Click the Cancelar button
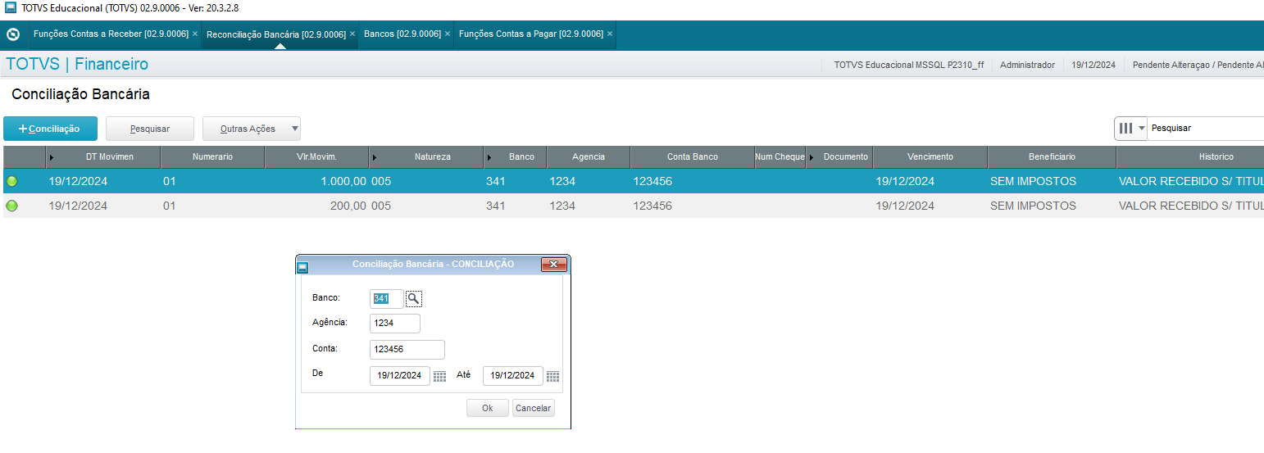Screen dimensions: 1264x453 (x=533, y=408)
